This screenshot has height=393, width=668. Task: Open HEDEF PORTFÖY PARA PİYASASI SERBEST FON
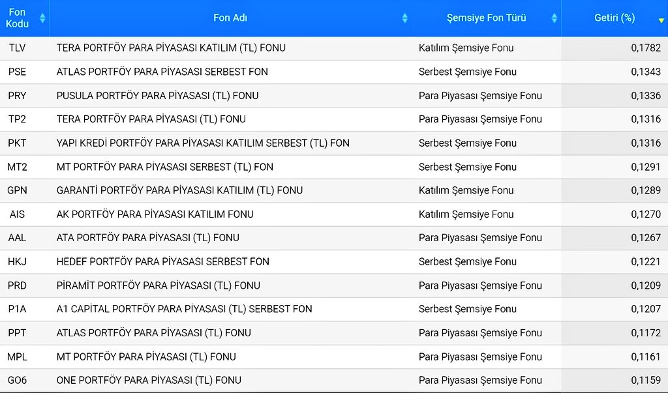point(162,261)
